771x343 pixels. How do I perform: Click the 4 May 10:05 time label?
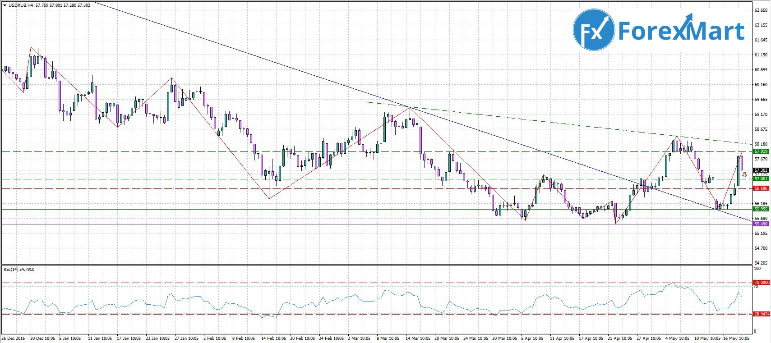(x=678, y=338)
